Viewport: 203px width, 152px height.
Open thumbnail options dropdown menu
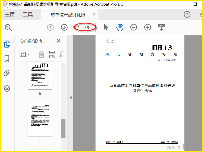[25, 54]
